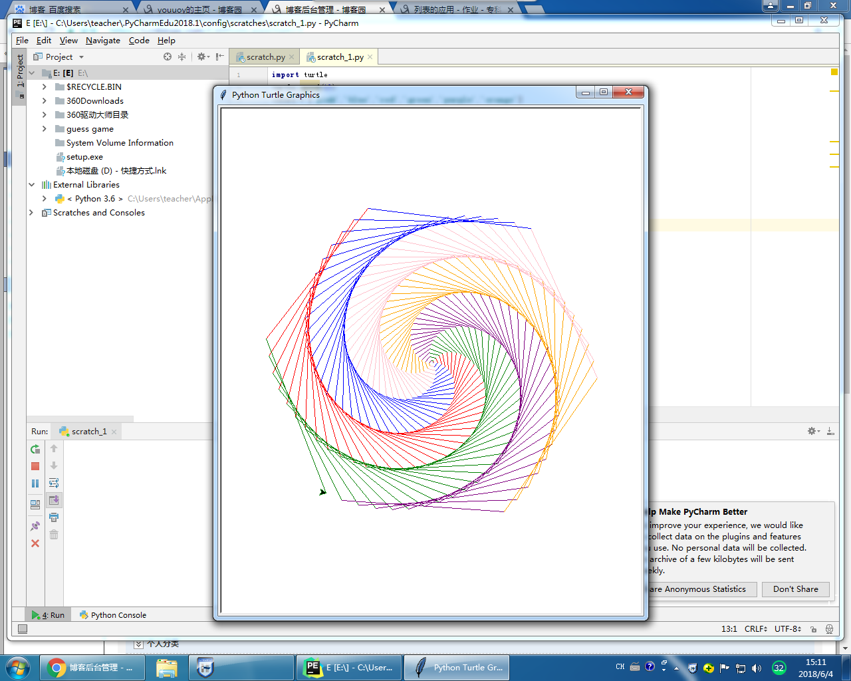Toggle the read-only lock in status bar
Viewport: 851px width, 681px height.
pos(813,629)
